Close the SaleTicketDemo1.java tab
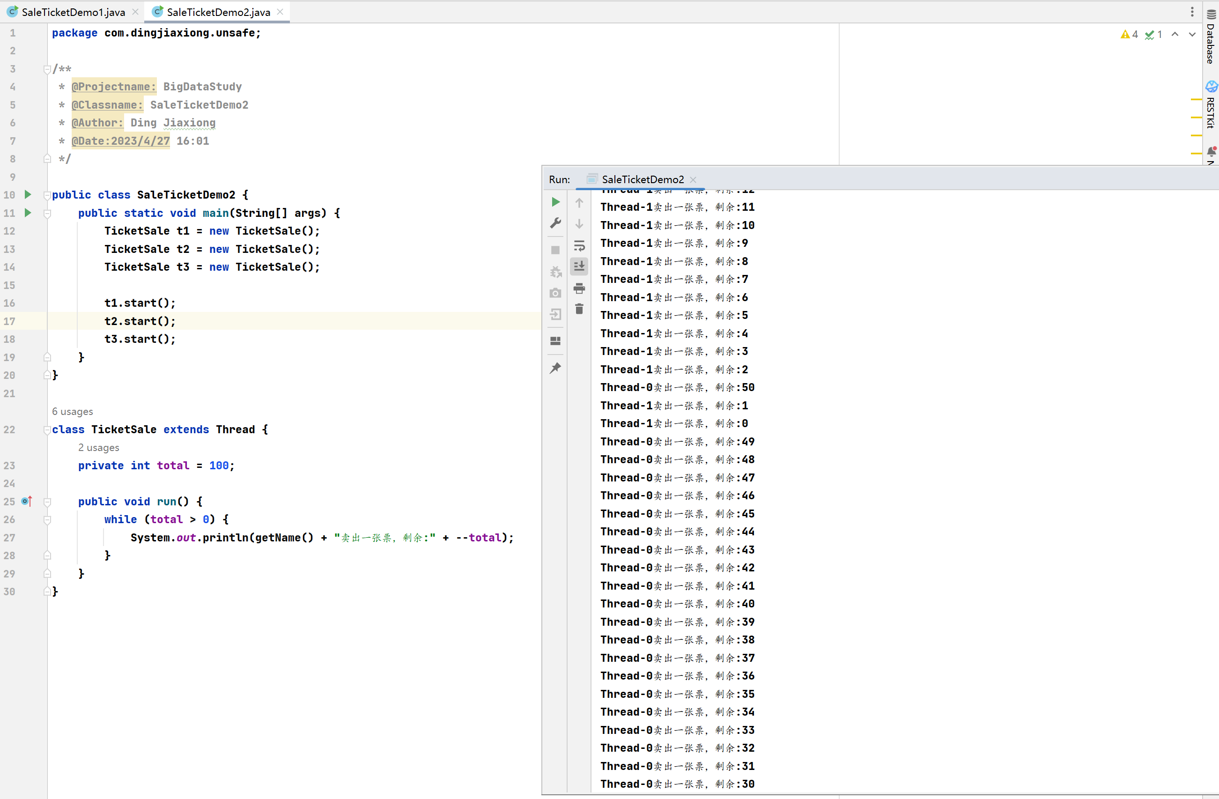Image resolution: width=1219 pixels, height=799 pixels. 135,12
